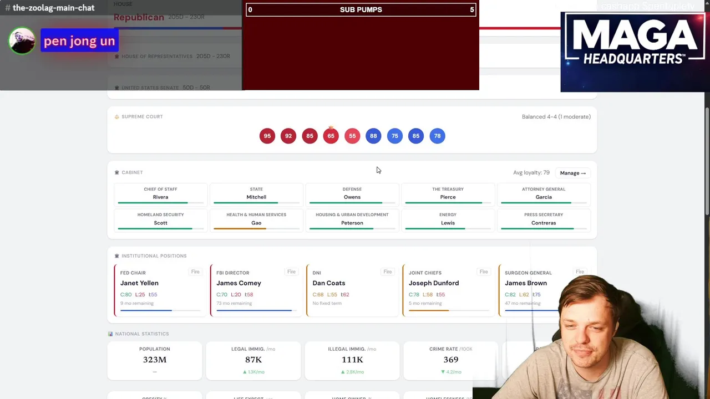Click the Janet Yellen name
This screenshot has width=710, height=399.
(x=139, y=283)
